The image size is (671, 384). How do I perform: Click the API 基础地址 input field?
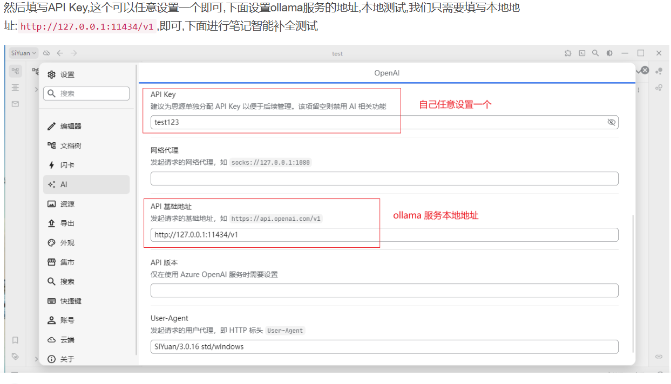(x=384, y=234)
